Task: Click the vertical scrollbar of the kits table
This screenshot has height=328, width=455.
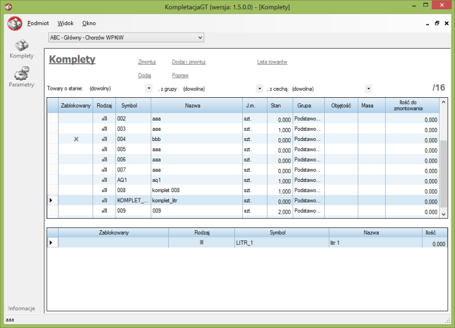Action: pos(444,171)
